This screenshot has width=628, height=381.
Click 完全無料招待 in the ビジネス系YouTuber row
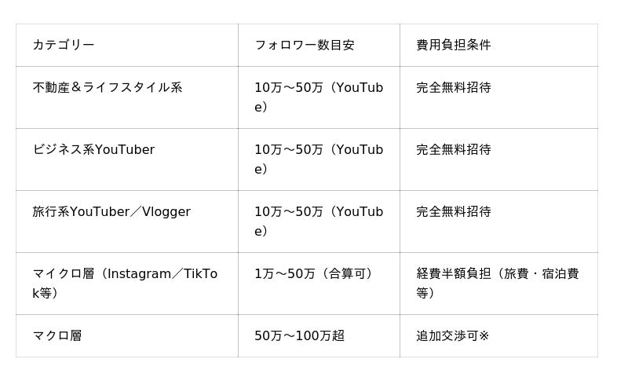pyautogui.click(x=454, y=149)
